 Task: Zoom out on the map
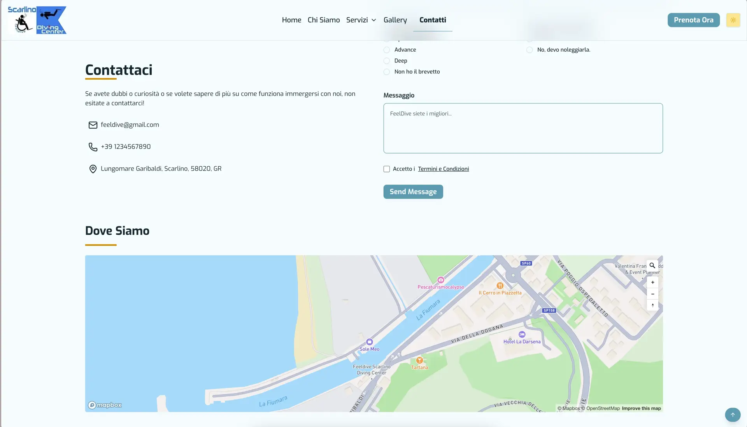point(652,294)
